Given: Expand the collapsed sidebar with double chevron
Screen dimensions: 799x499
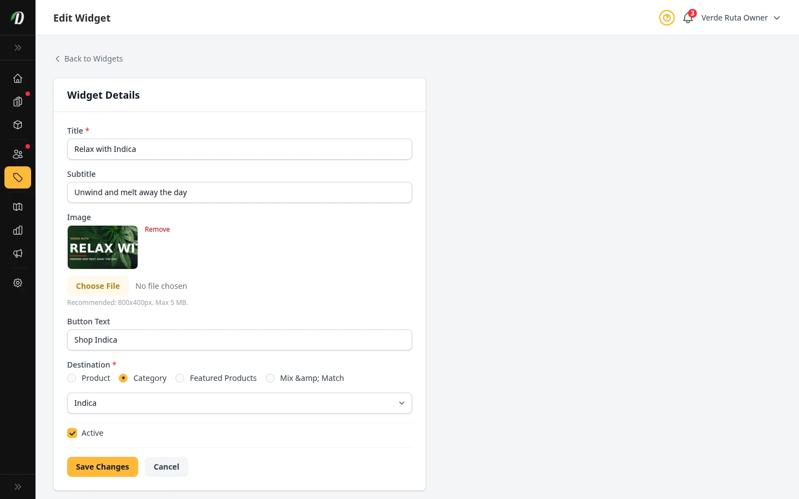Looking at the screenshot, I should [x=18, y=48].
